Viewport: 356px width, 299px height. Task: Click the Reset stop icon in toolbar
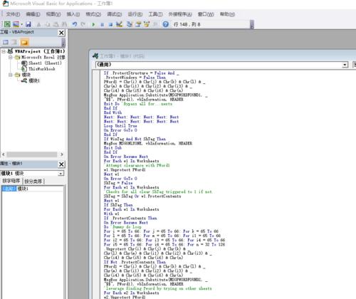pos(110,24)
